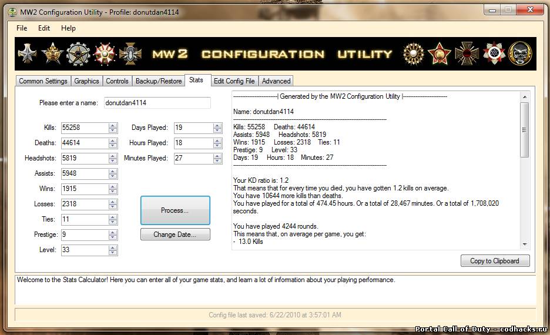Decrease the Deaths value with down arrow
Image resolution: width=550 pixels, height=335 pixels.
pos(113,145)
